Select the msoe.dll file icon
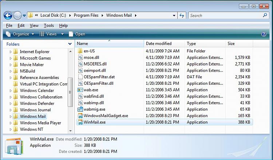The height and width of the screenshot is (160, 273). [80, 57]
